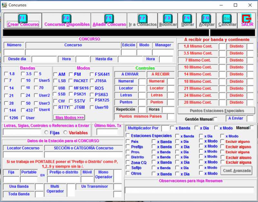Click the Esc Cancelar icon

pos(227,18)
